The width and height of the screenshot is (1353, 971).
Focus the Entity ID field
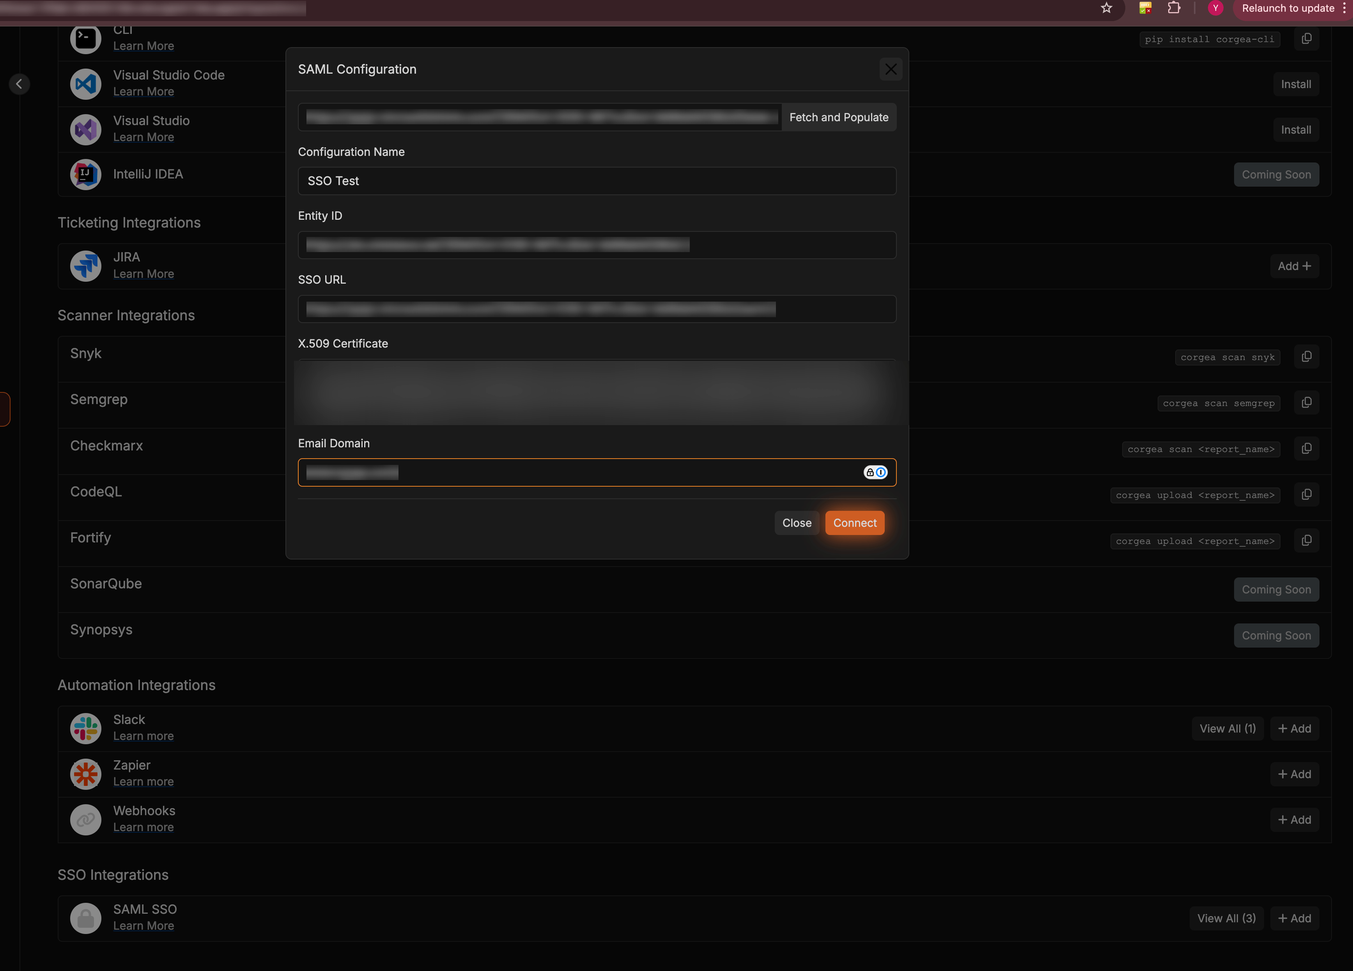tap(597, 245)
